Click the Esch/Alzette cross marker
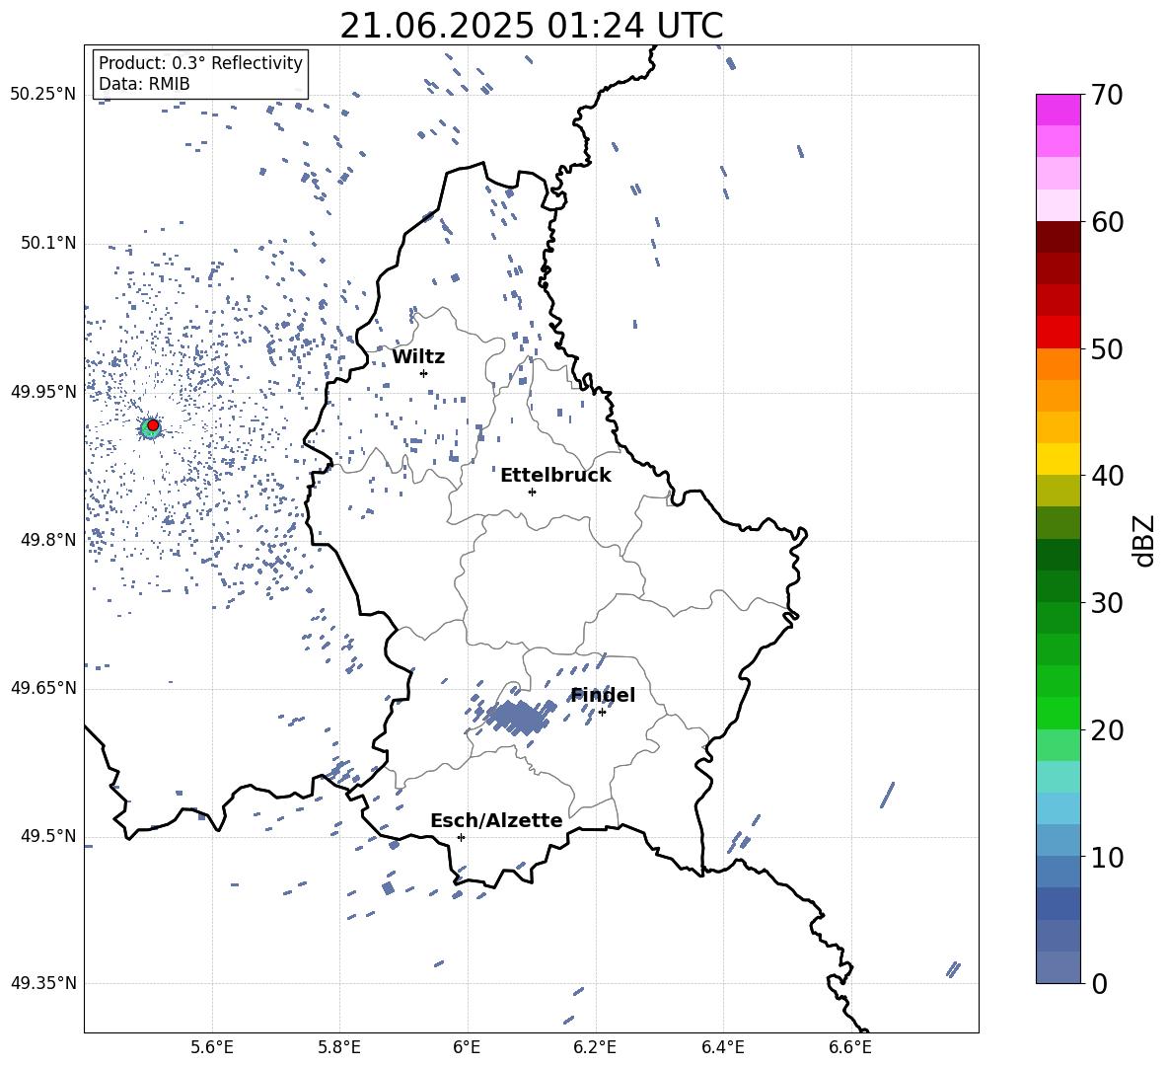 [x=461, y=837]
